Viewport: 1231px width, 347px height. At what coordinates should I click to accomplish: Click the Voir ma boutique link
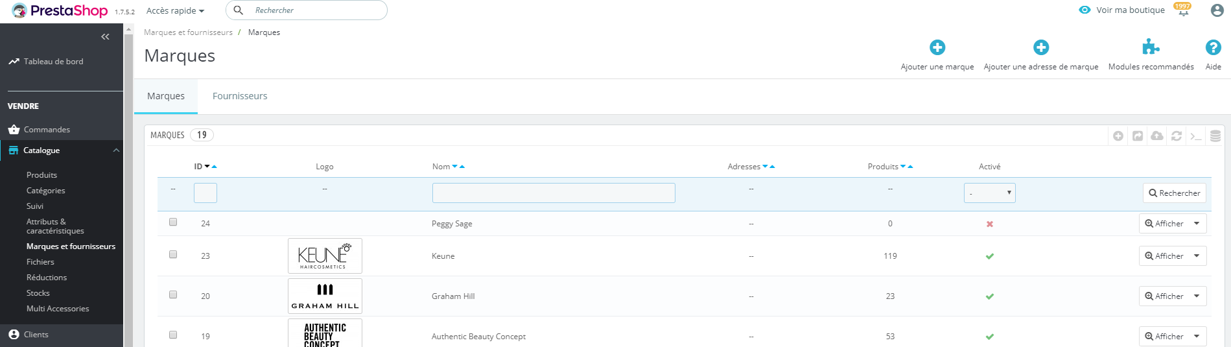pos(1130,10)
